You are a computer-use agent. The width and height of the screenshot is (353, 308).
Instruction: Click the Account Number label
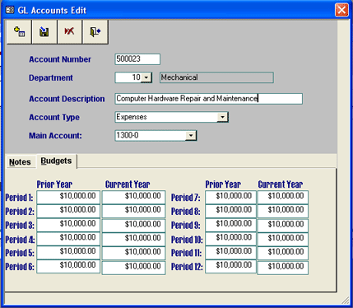[x=60, y=59]
